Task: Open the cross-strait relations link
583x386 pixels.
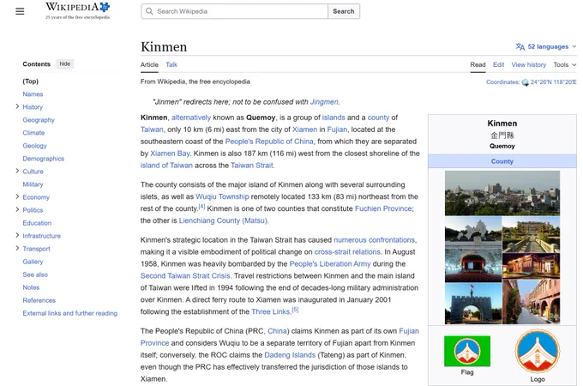Action: [347, 251]
